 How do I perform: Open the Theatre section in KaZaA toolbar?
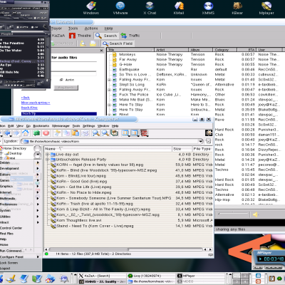point(80,36)
